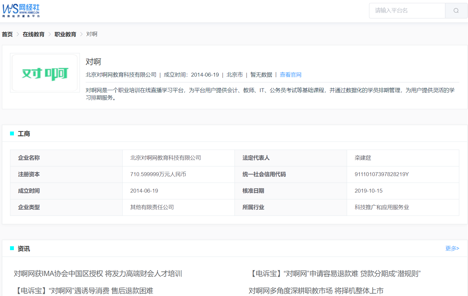Select the 对啊 breadcrumb item
The image size is (468, 296).
tap(92, 34)
